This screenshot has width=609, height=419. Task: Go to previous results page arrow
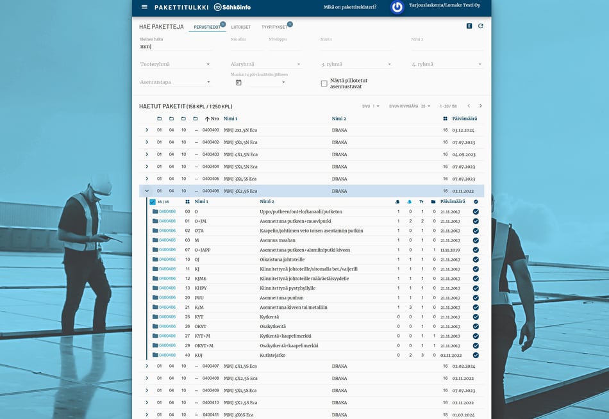point(469,106)
